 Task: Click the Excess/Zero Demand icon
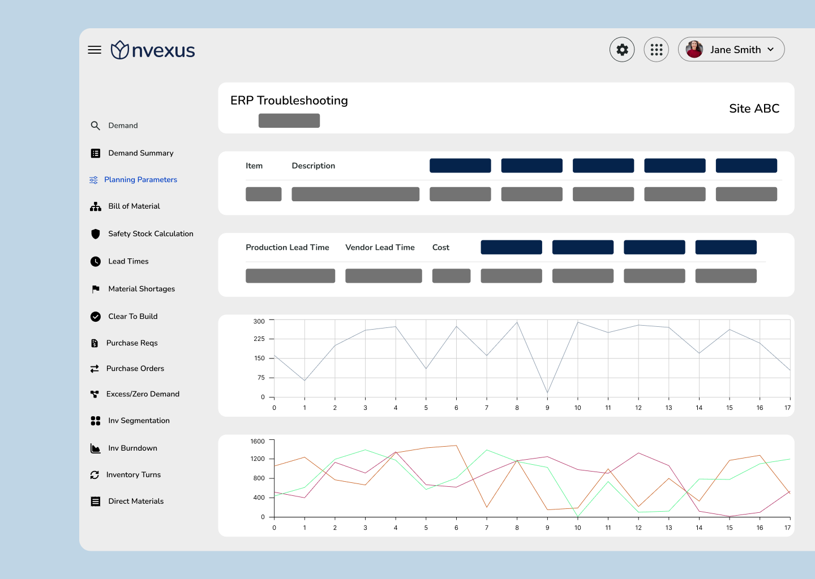tap(95, 394)
